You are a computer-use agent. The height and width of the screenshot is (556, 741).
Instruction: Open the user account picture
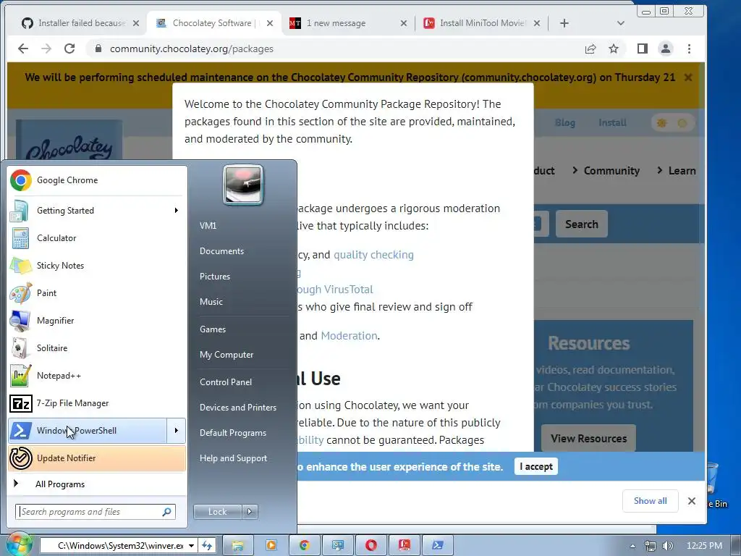pyautogui.click(x=243, y=185)
